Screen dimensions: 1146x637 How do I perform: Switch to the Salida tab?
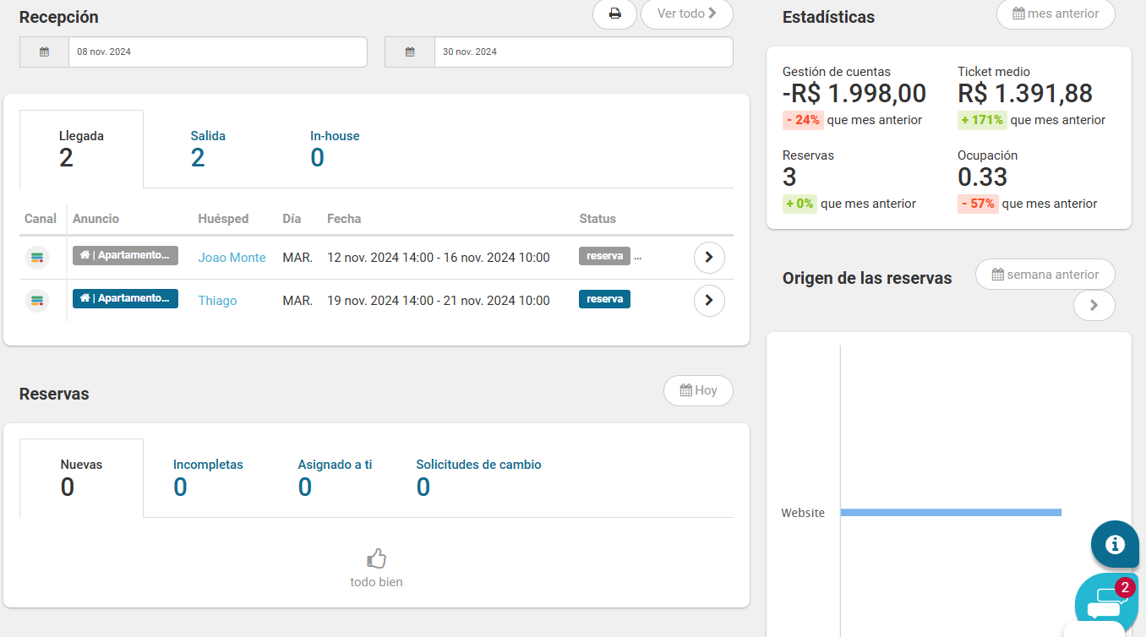208,149
